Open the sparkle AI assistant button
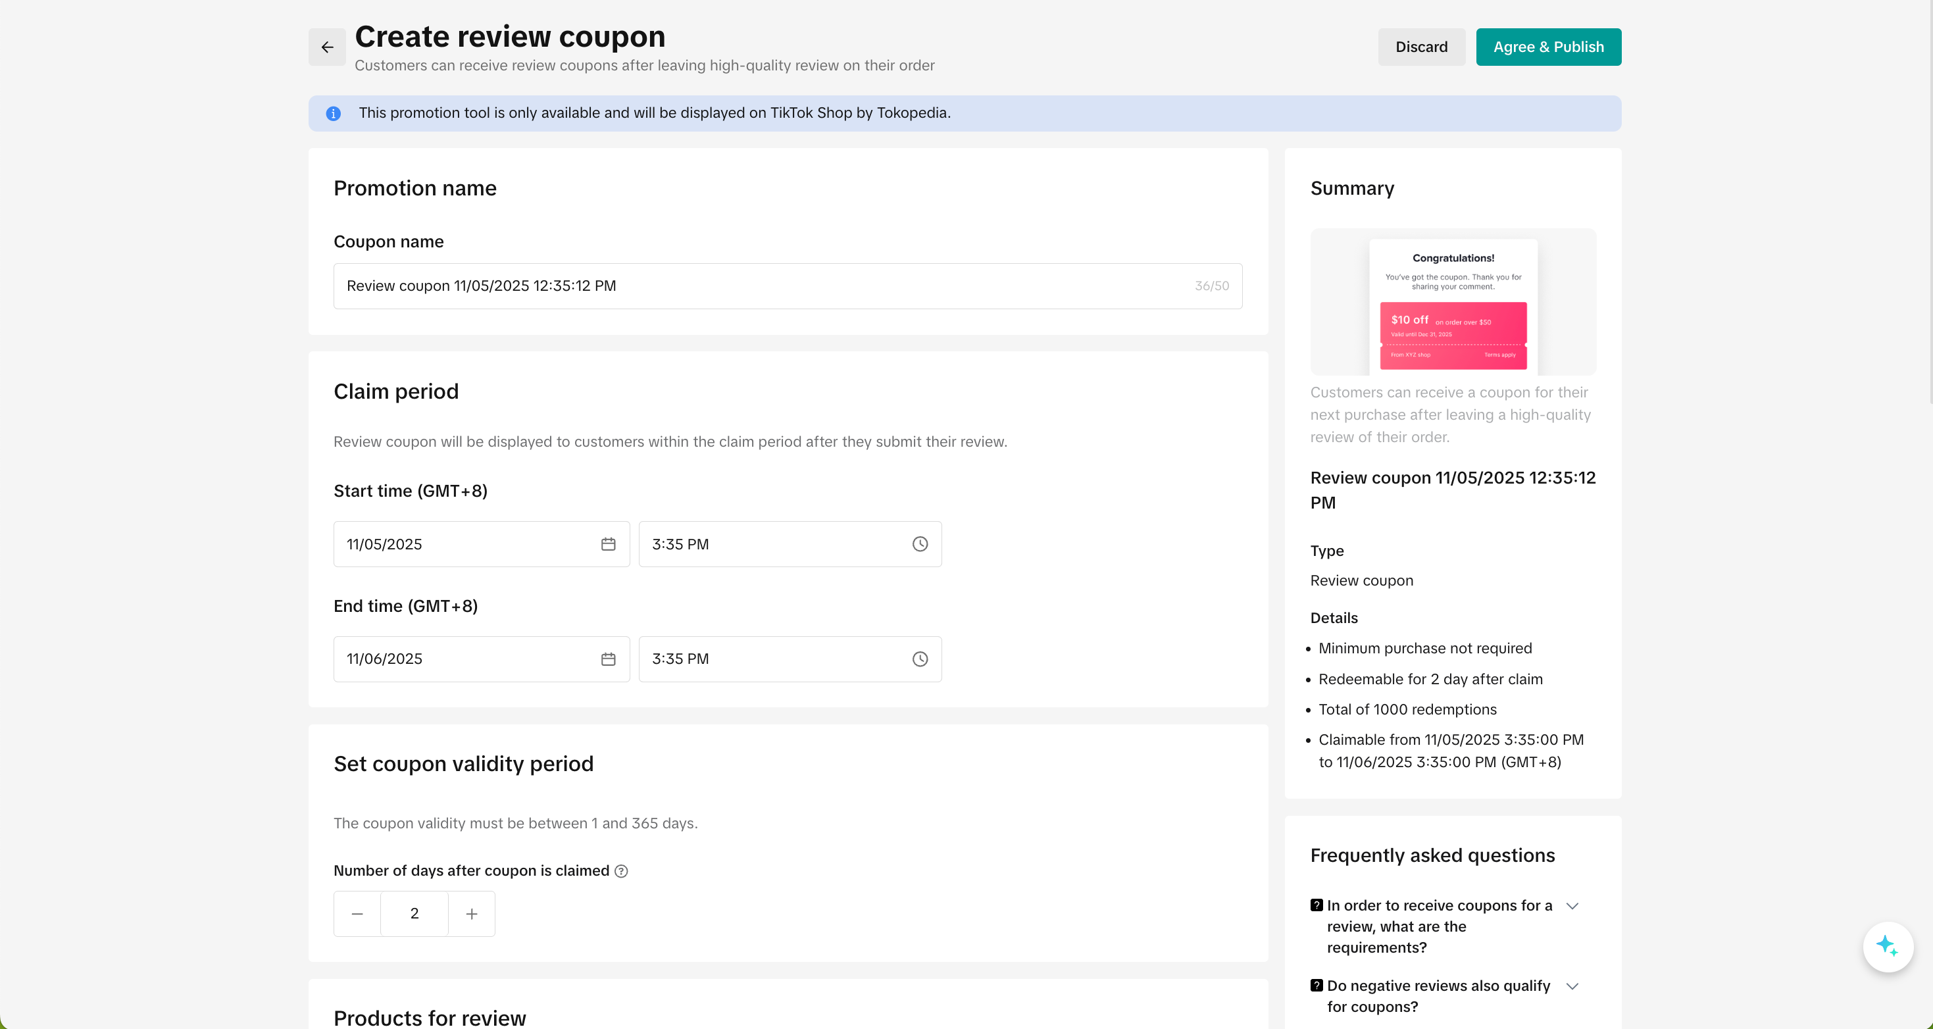Screen dimensions: 1933x1029 click(x=1887, y=947)
